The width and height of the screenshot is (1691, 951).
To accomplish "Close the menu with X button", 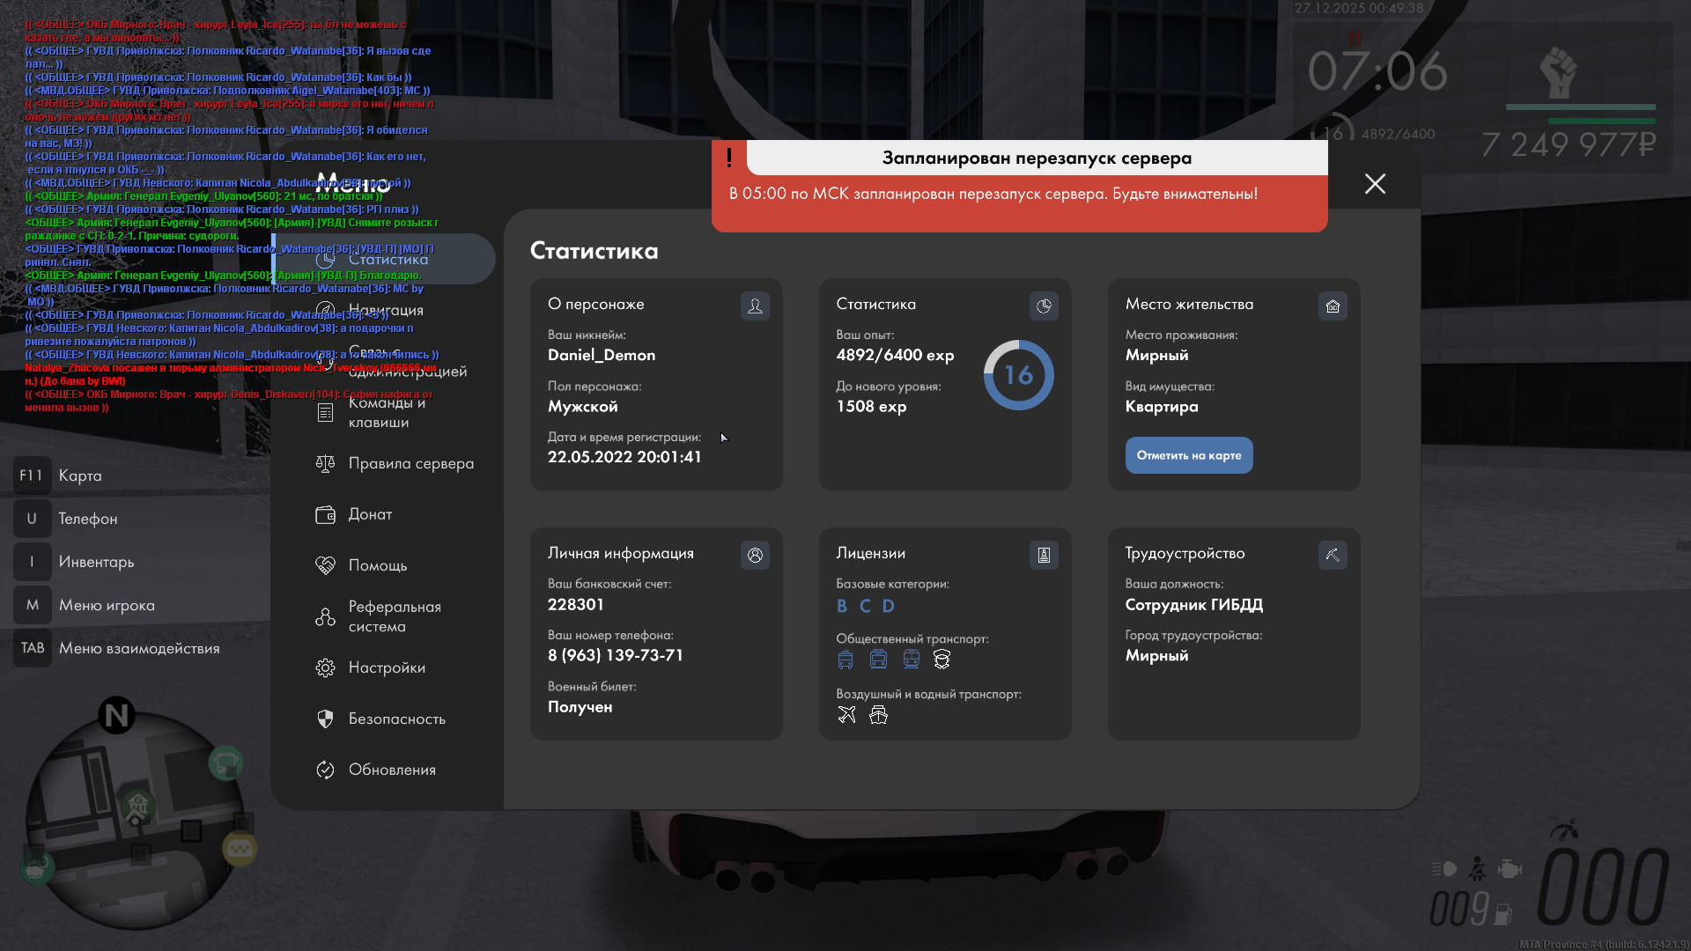I will coord(1375,183).
